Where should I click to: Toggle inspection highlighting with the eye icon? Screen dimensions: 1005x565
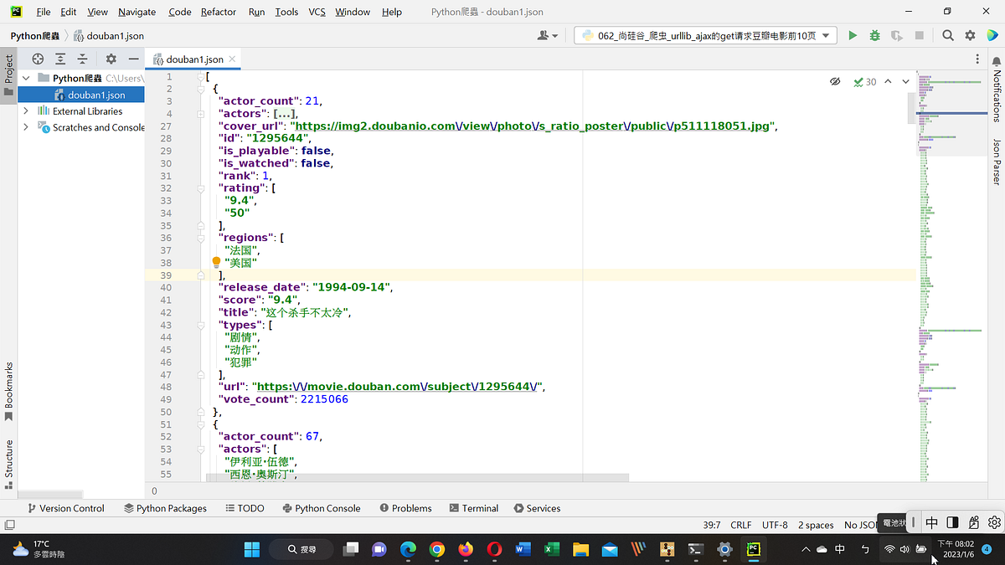click(x=834, y=81)
